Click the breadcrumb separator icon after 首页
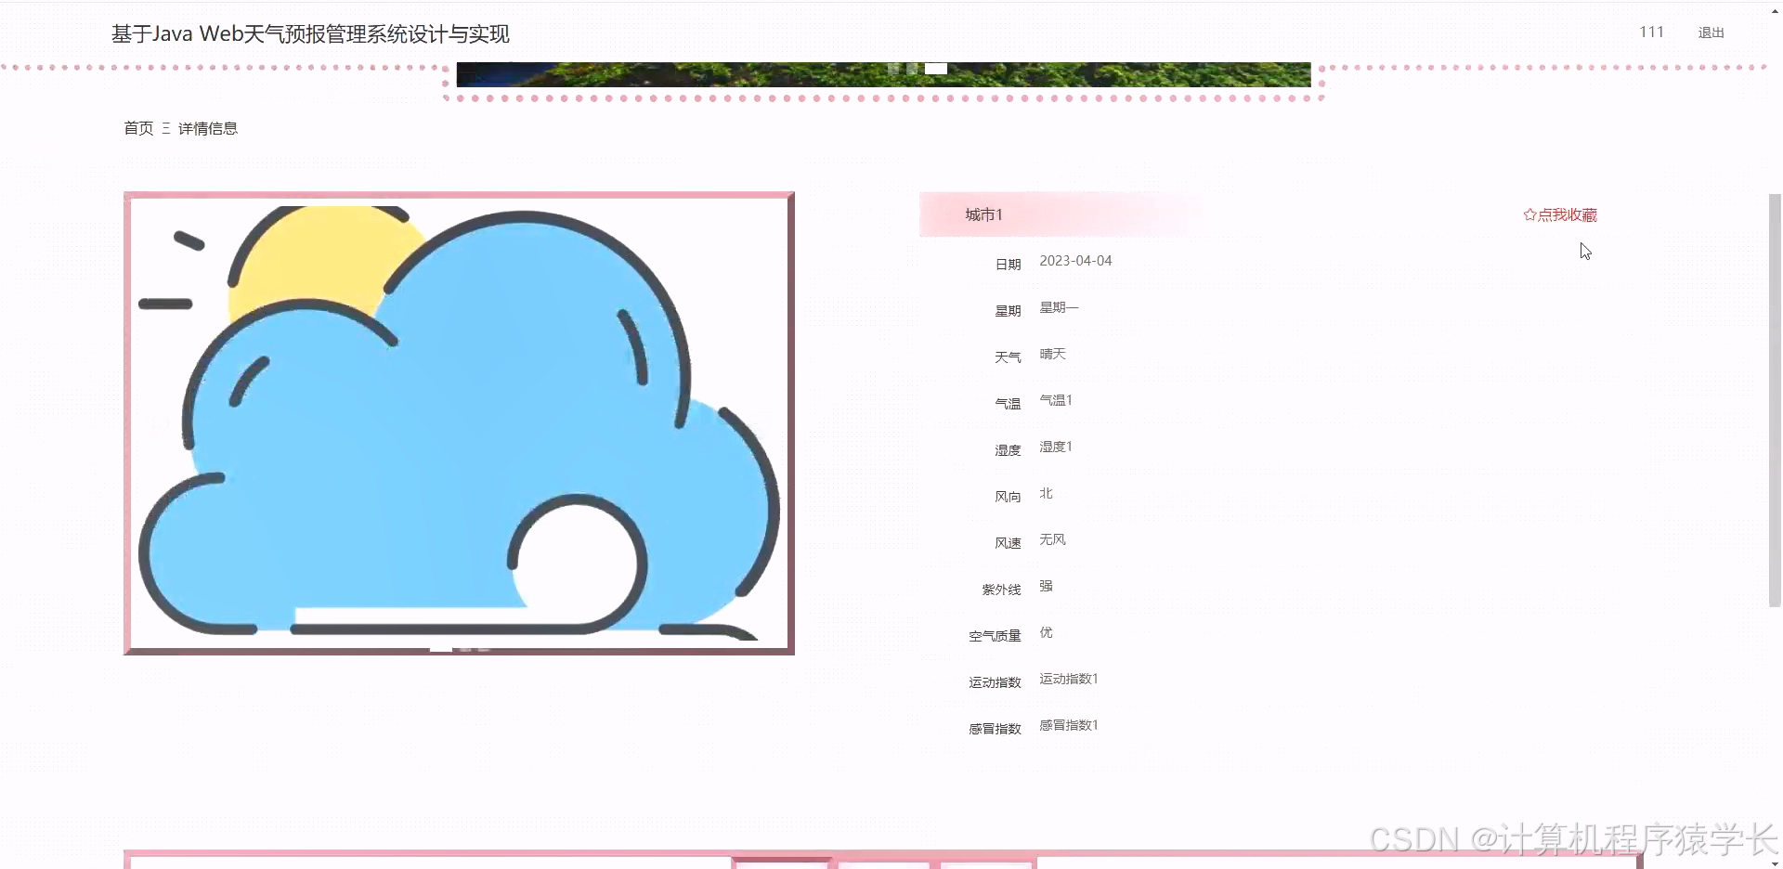The width and height of the screenshot is (1783, 869). pos(165,128)
